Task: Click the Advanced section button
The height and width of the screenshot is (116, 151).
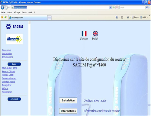Action: click(x=14, y=99)
